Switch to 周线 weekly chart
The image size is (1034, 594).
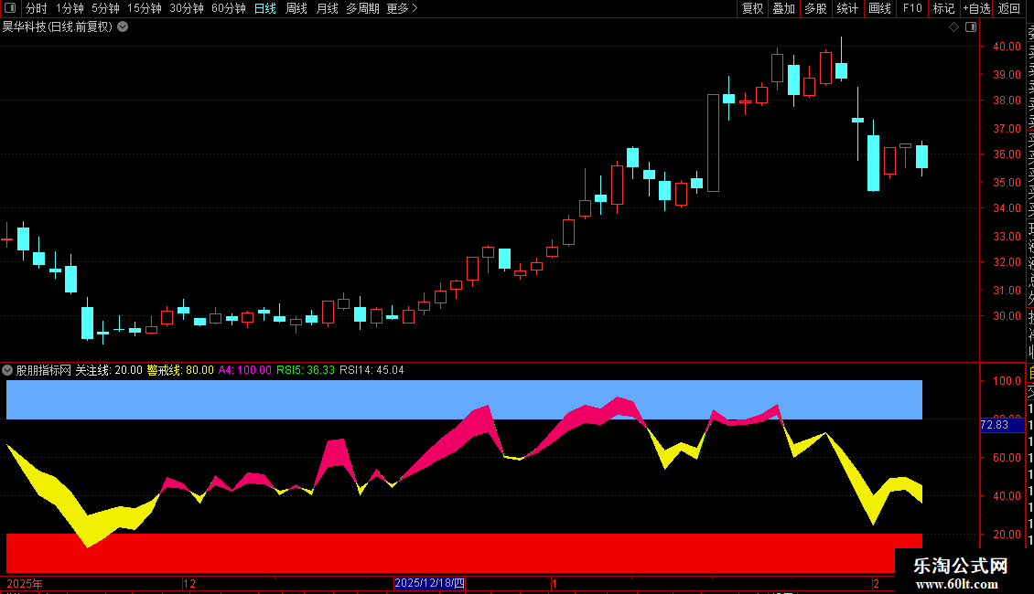296,8
